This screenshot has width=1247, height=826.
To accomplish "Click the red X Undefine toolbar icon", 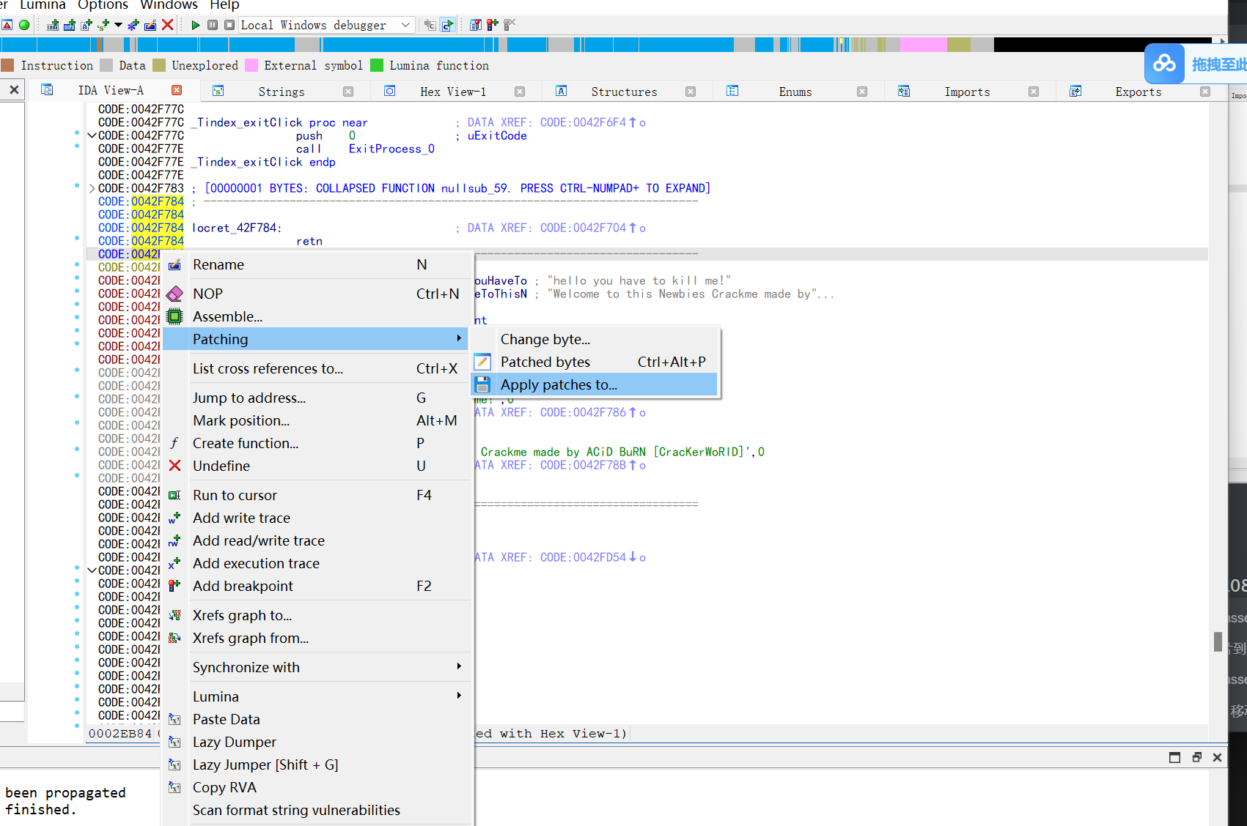I will pyautogui.click(x=167, y=25).
